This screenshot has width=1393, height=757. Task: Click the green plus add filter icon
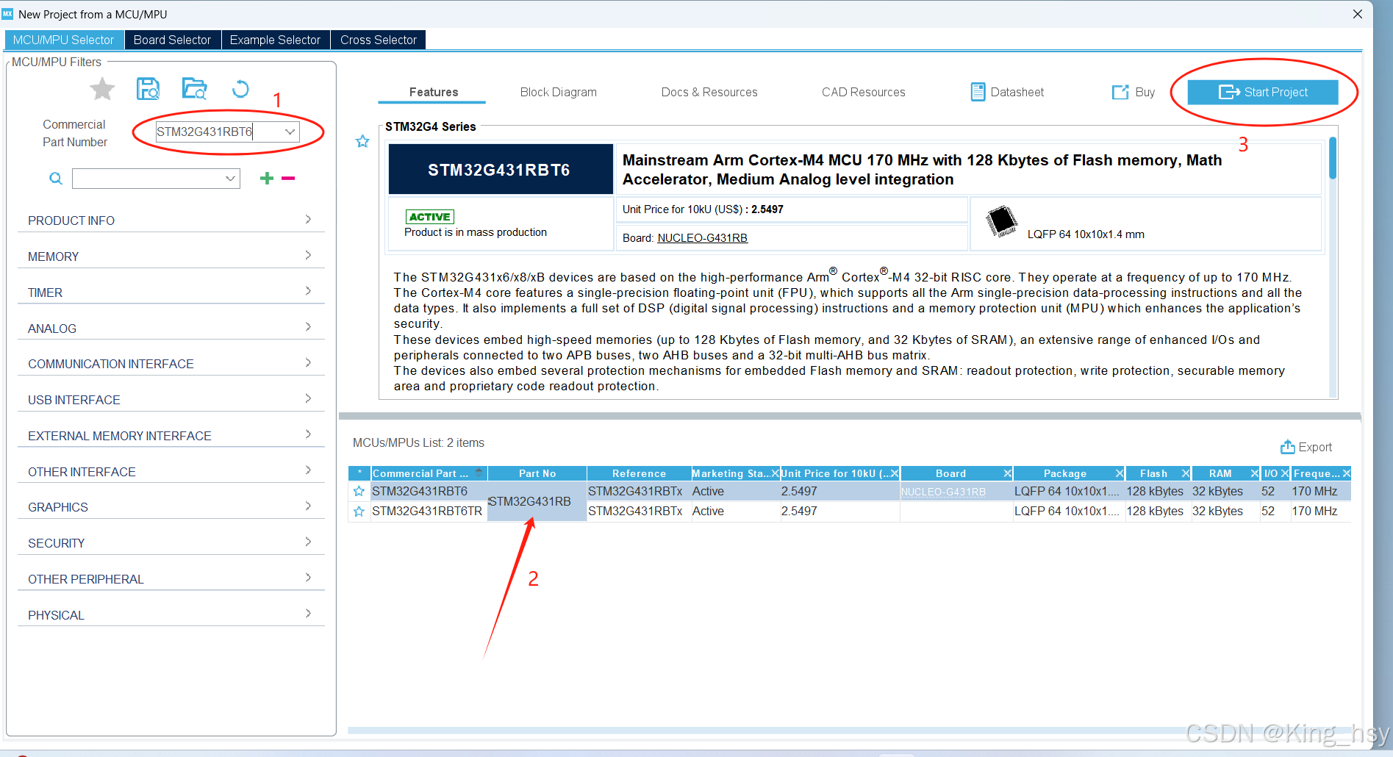[x=267, y=178]
